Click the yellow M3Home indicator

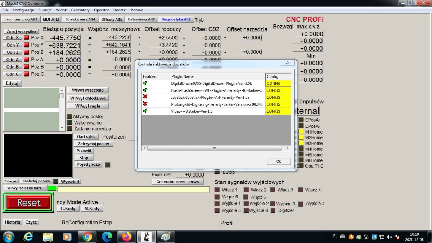point(301,143)
